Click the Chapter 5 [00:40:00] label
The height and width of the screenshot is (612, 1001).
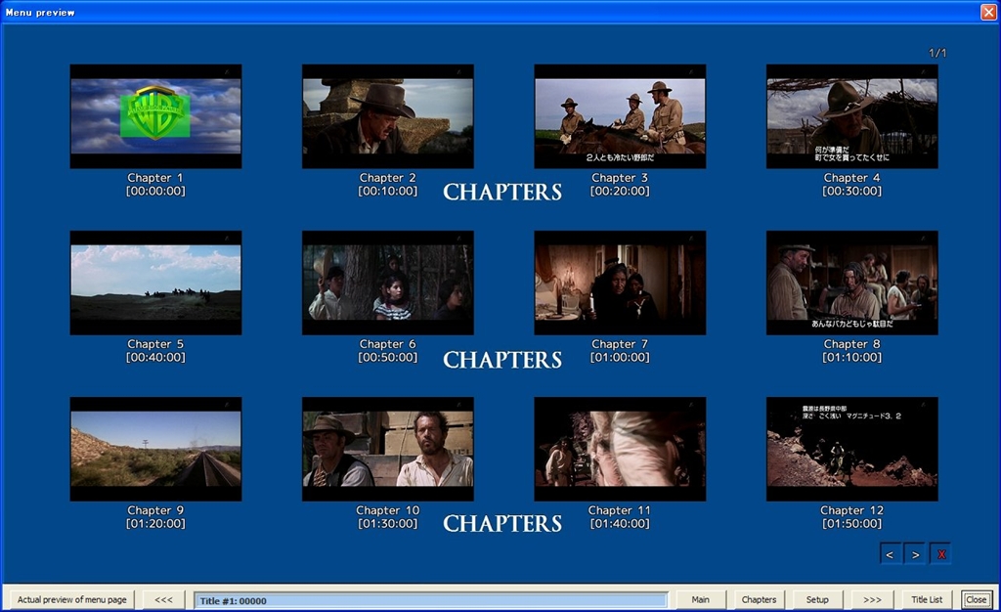155,350
